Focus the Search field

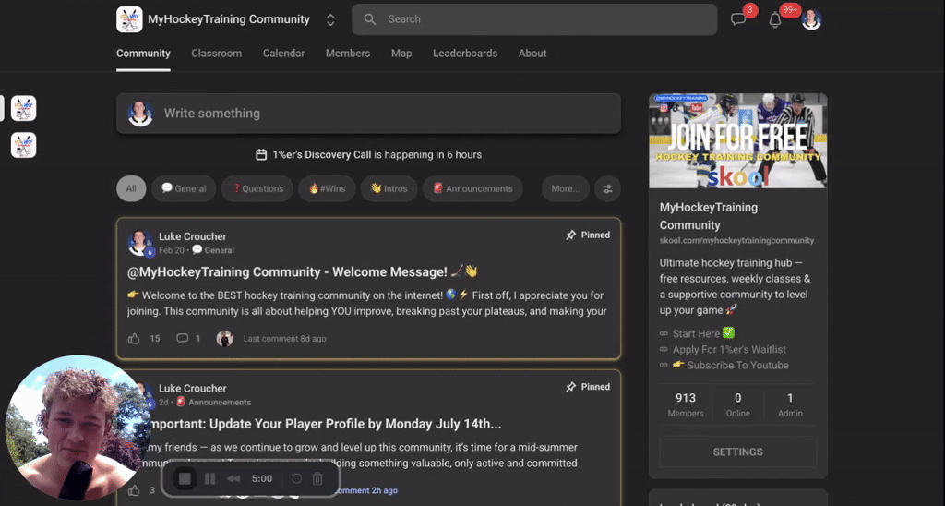click(534, 19)
